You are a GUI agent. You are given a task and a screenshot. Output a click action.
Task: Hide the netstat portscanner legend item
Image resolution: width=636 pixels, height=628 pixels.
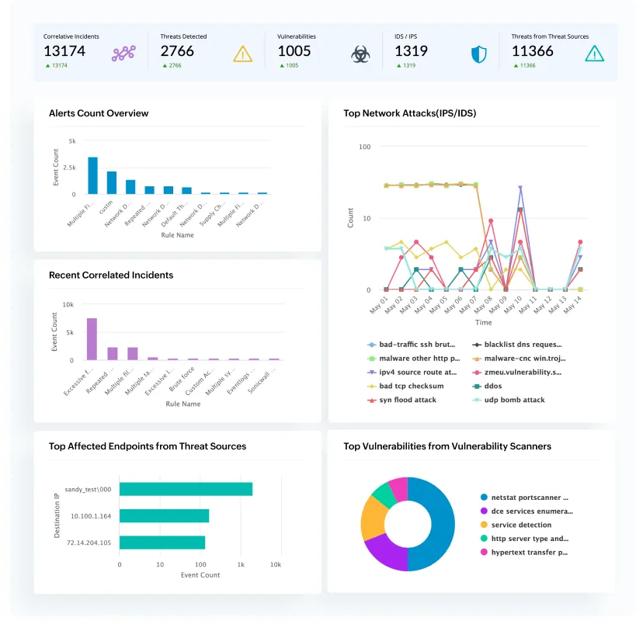tap(529, 498)
